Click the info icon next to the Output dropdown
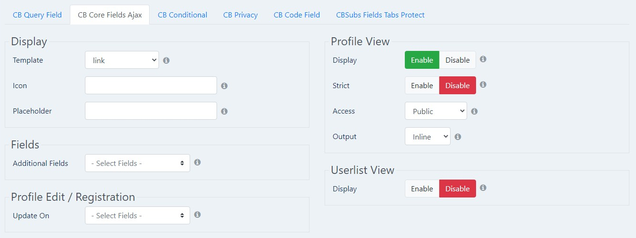 click(x=458, y=137)
